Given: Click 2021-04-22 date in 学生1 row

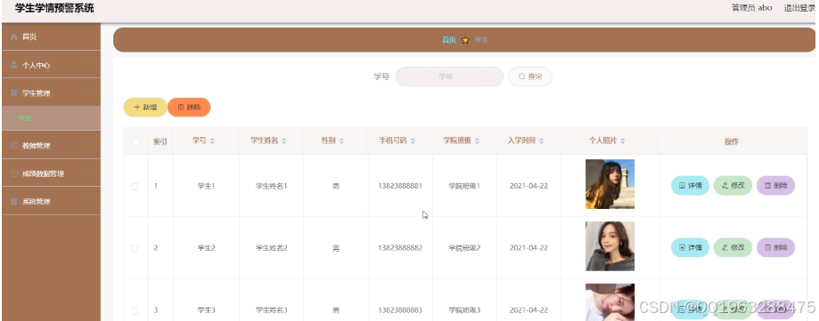Looking at the screenshot, I should (x=528, y=186).
